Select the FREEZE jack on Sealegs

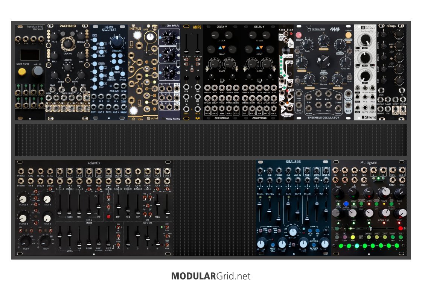279,170
